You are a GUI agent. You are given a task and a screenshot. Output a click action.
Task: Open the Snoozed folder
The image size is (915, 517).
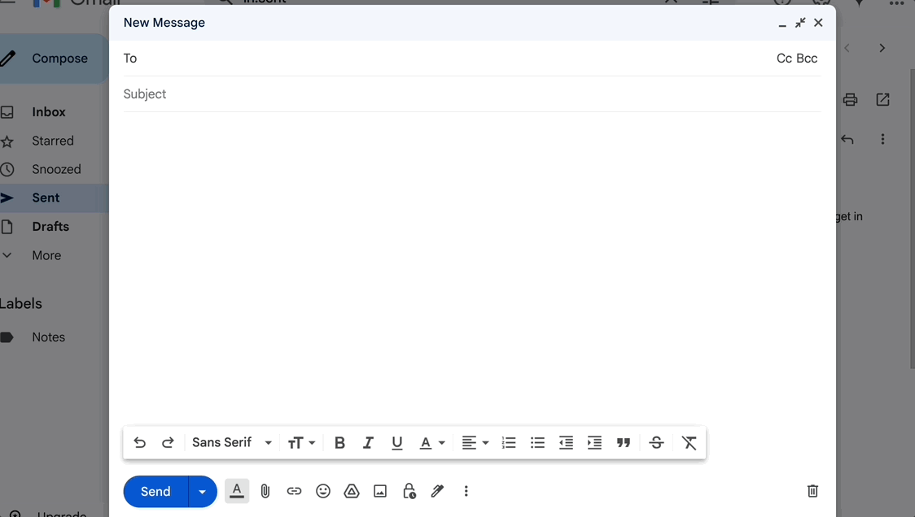[56, 170]
